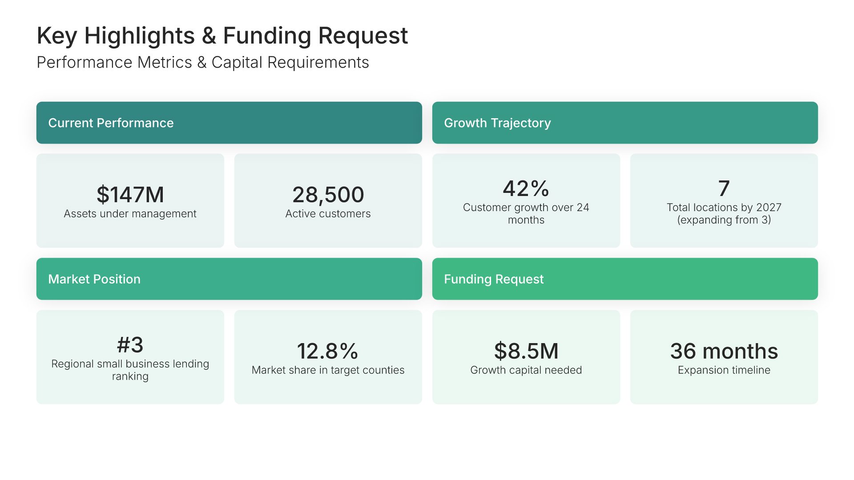
Task: Click the Assets under management label
Action: tap(130, 214)
